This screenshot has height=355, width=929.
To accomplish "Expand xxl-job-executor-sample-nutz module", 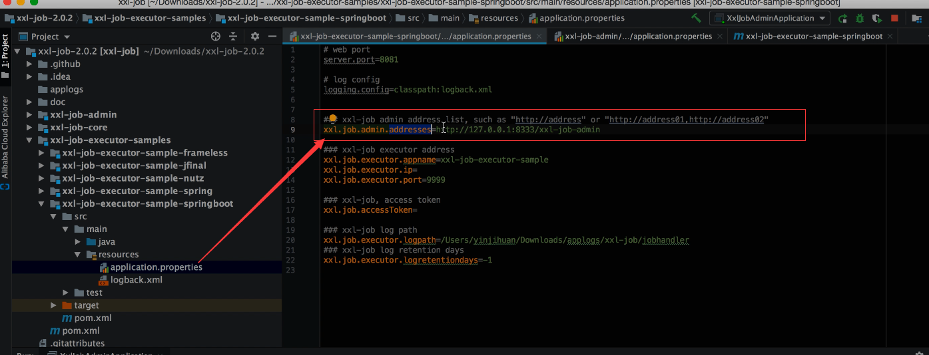I will pyautogui.click(x=41, y=178).
